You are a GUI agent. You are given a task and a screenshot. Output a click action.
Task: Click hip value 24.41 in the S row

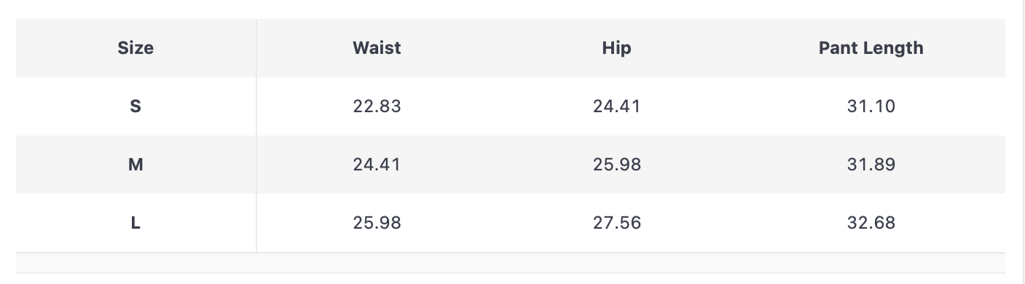click(x=617, y=106)
